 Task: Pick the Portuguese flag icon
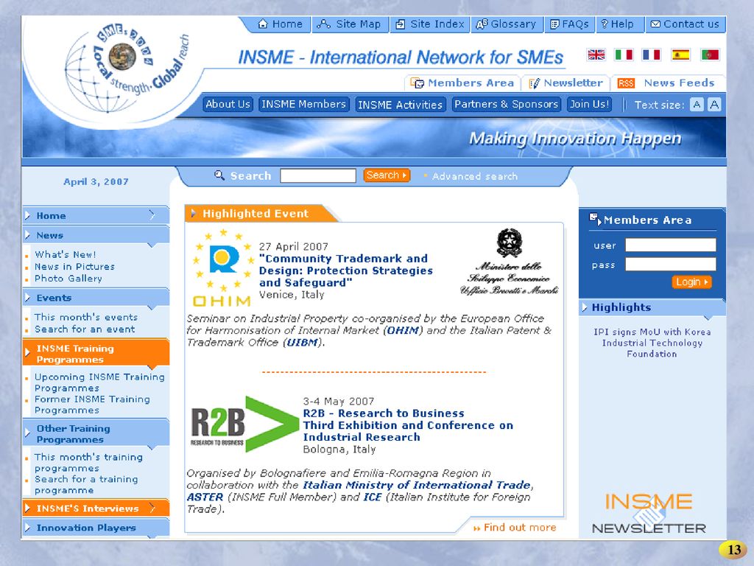[710, 55]
